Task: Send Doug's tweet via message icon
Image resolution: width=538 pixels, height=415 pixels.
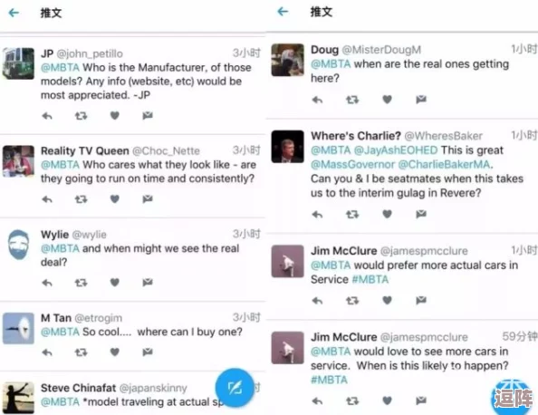Action: pyautogui.click(x=421, y=100)
